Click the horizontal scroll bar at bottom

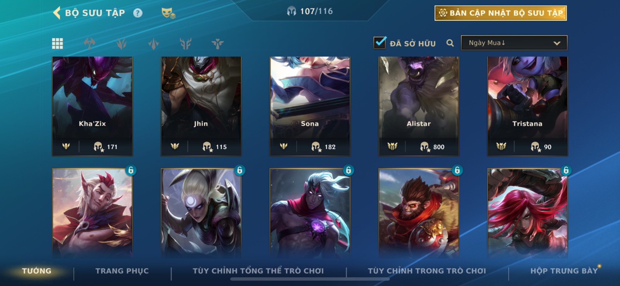310,279
